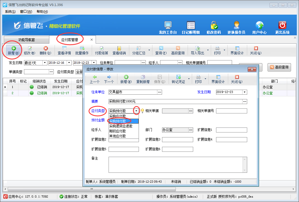The height and width of the screenshot is (202, 299).
Task: Select 其他应付款 from the dropdown list
Action: 118,136
